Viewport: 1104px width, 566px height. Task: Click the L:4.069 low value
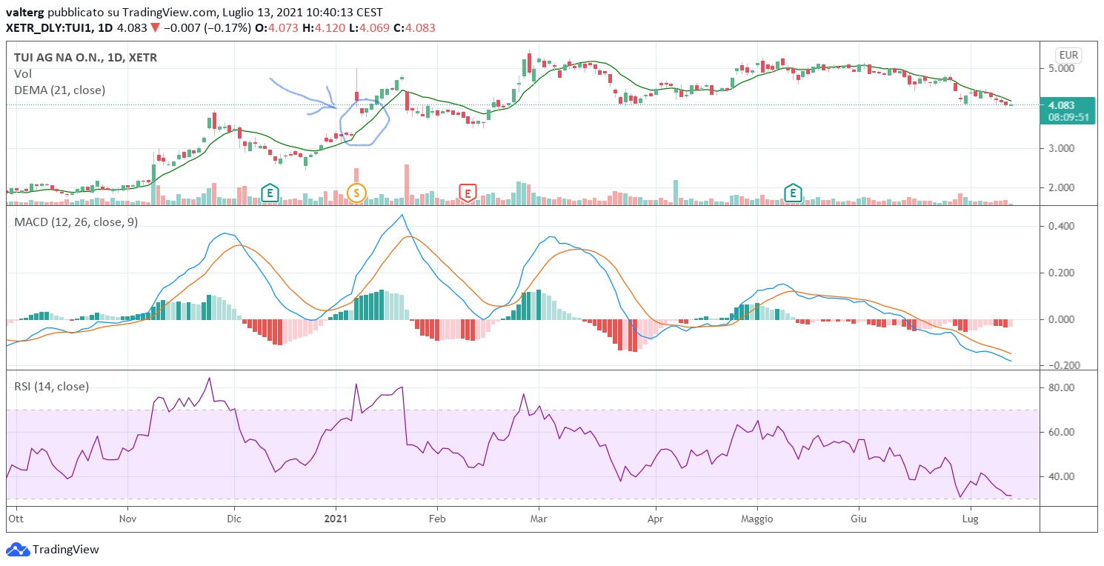[x=370, y=28]
